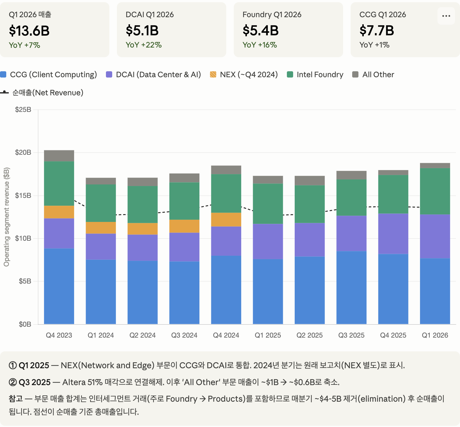The width and height of the screenshot is (460, 427).
Task: Click the green Foundry segment of Q2 2025 bar
Action: point(310,204)
